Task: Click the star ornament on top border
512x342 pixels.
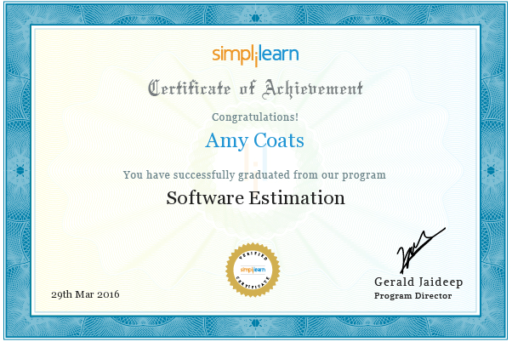Action: tap(255, 18)
